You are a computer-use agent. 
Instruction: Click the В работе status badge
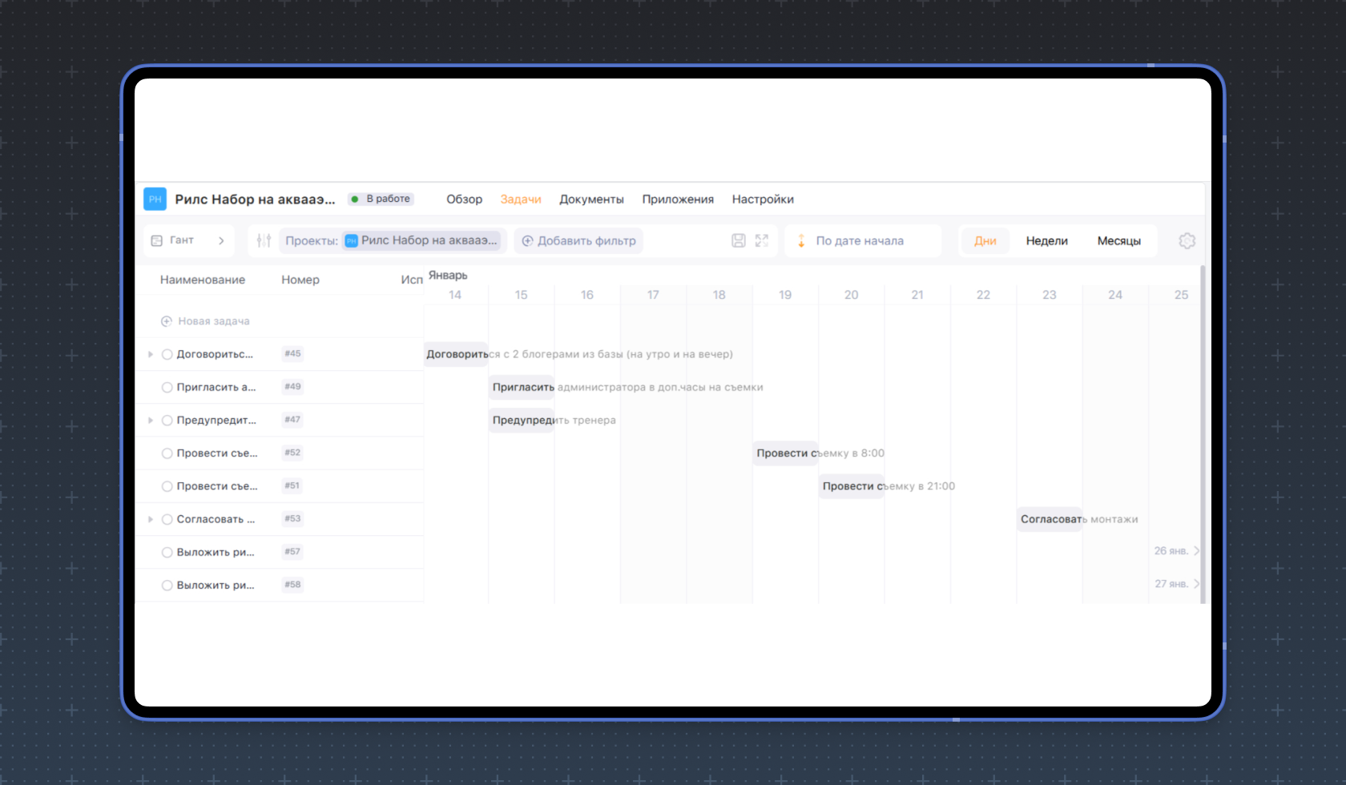click(x=381, y=199)
